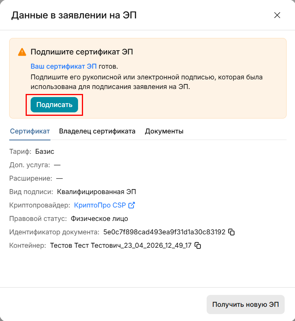
Task: Click the tariff value Базис
Action: tap(45, 151)
